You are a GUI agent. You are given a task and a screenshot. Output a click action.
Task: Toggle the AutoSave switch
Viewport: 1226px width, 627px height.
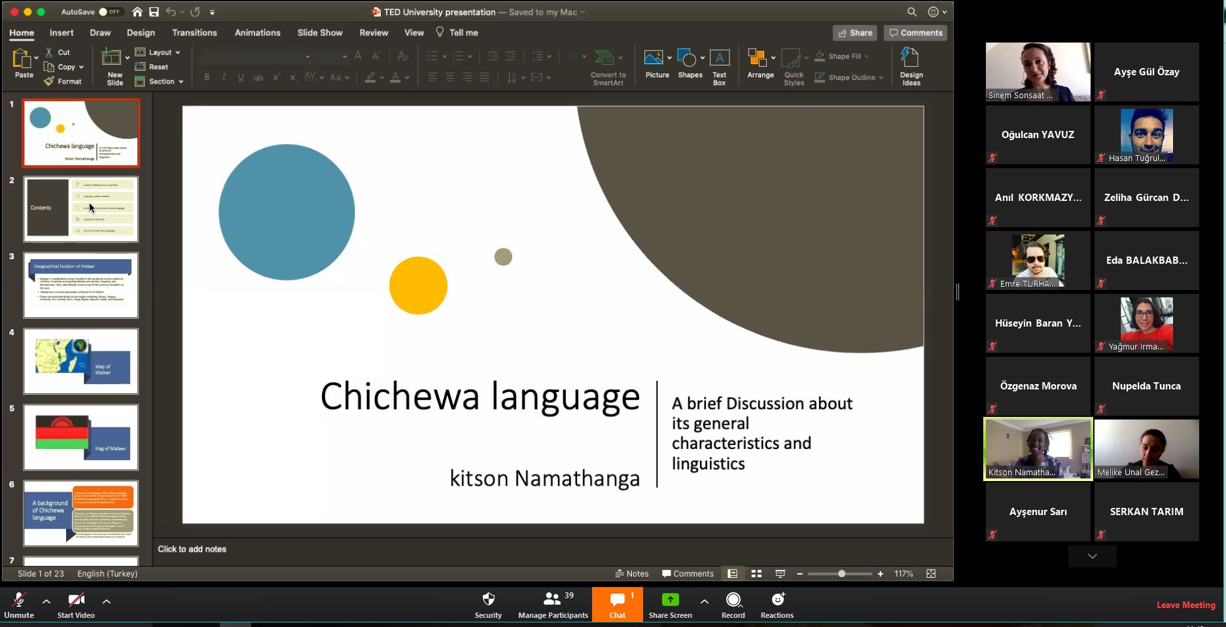click(110, 12)
